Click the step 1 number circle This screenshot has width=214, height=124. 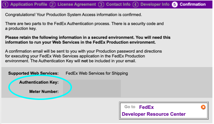coord(6,4)
